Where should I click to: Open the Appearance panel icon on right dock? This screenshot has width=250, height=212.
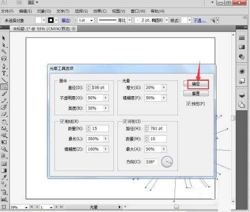pos(241,71)
